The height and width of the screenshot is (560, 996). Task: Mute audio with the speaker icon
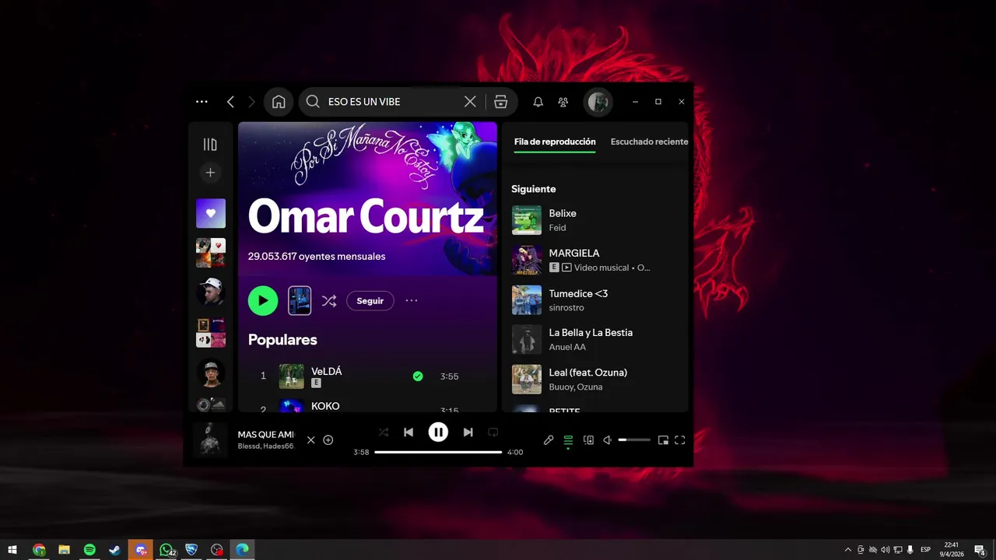(x=608, y=440)
